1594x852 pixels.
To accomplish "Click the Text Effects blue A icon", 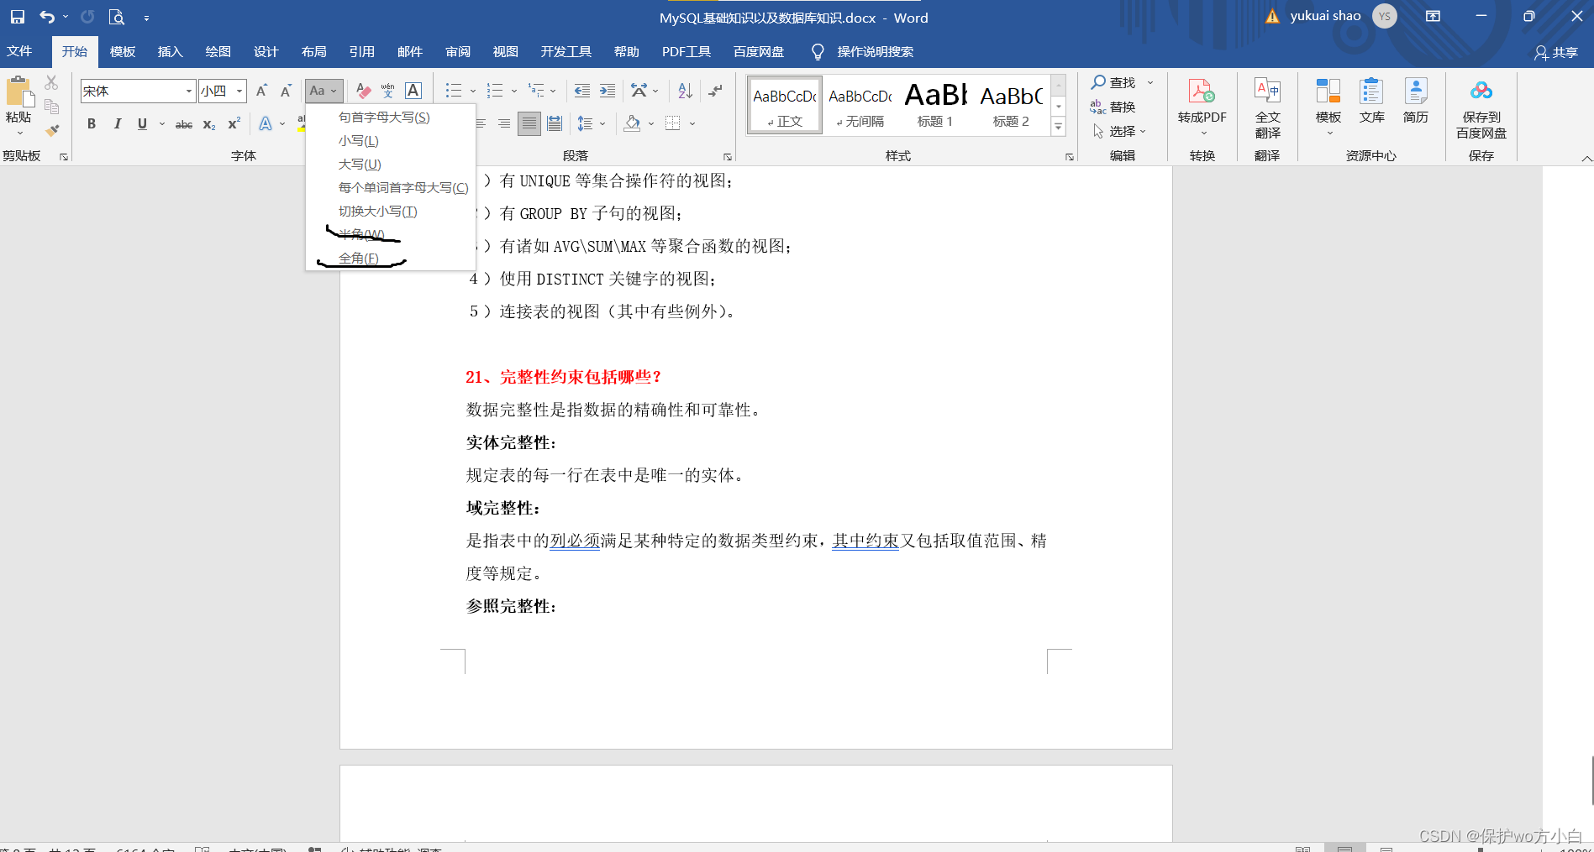I will (266, 124).
